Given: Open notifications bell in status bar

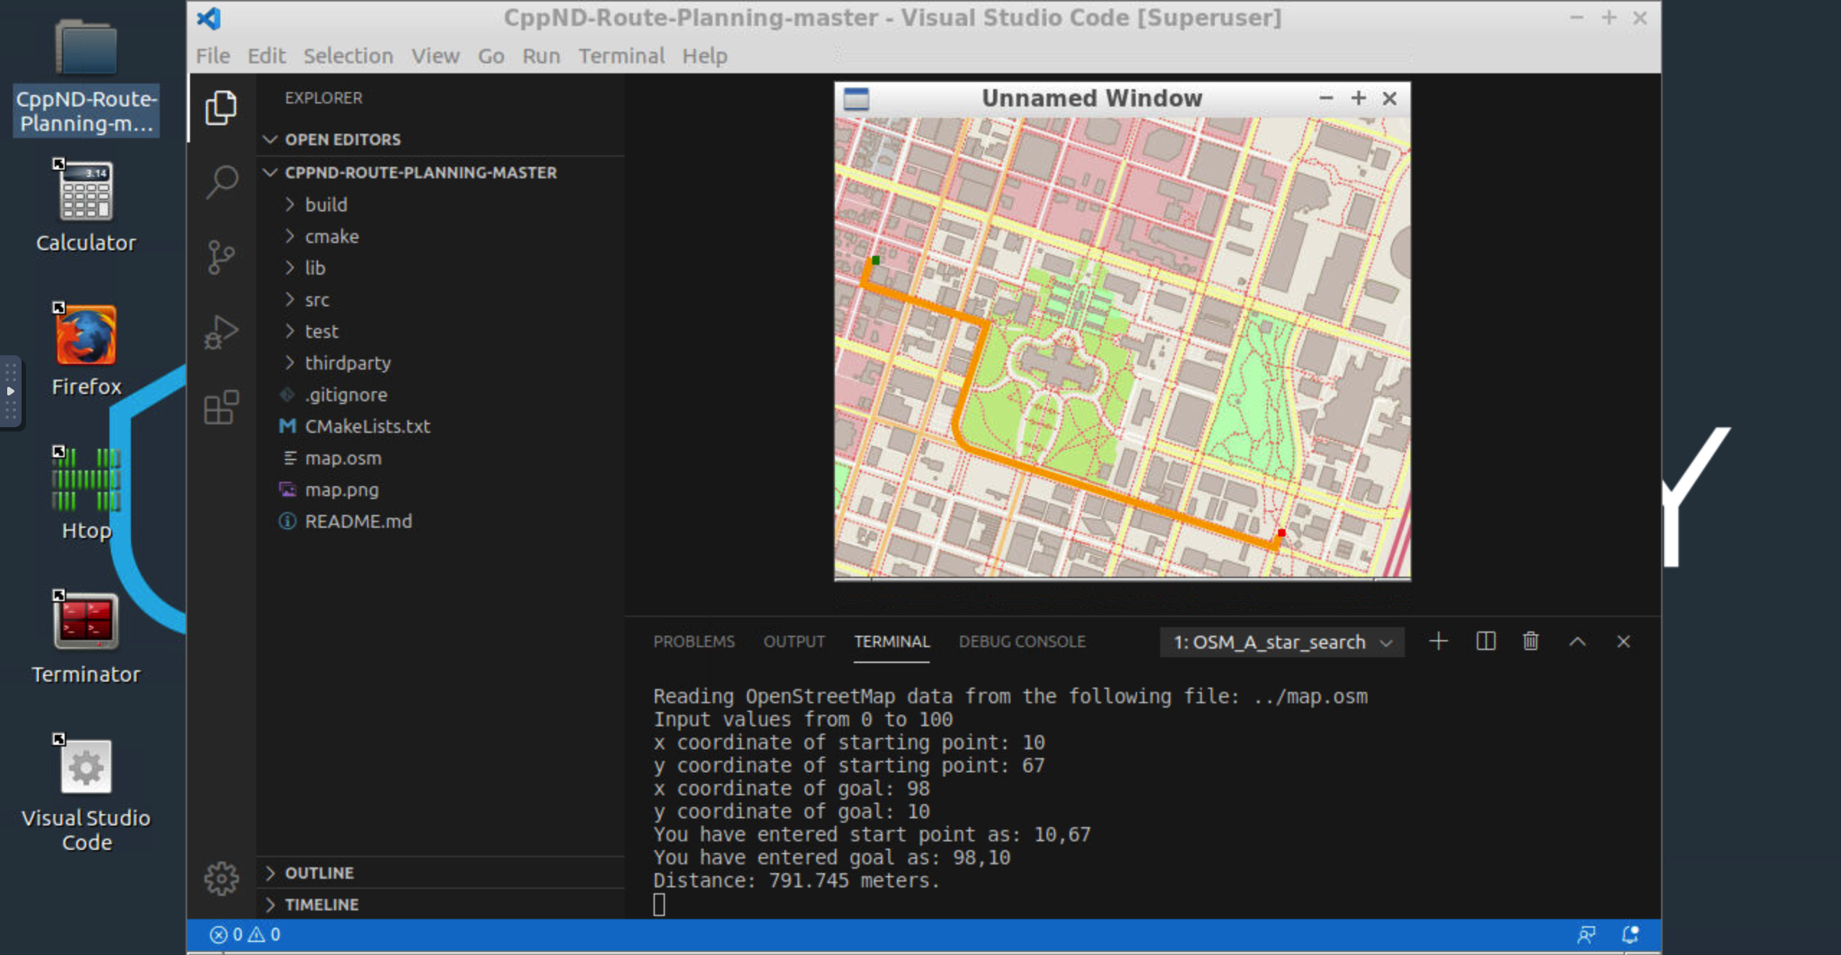Looking at the screenshot, I should point(1630,934).
